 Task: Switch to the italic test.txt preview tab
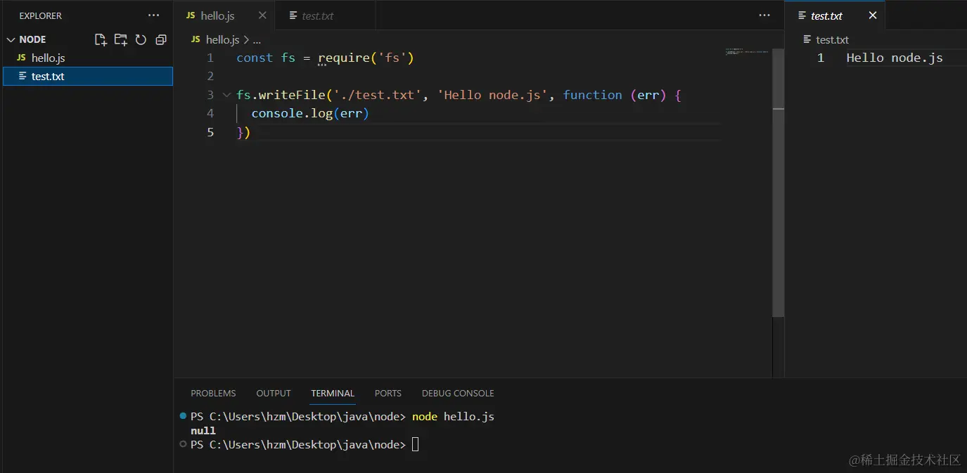[x=324, y=15]
